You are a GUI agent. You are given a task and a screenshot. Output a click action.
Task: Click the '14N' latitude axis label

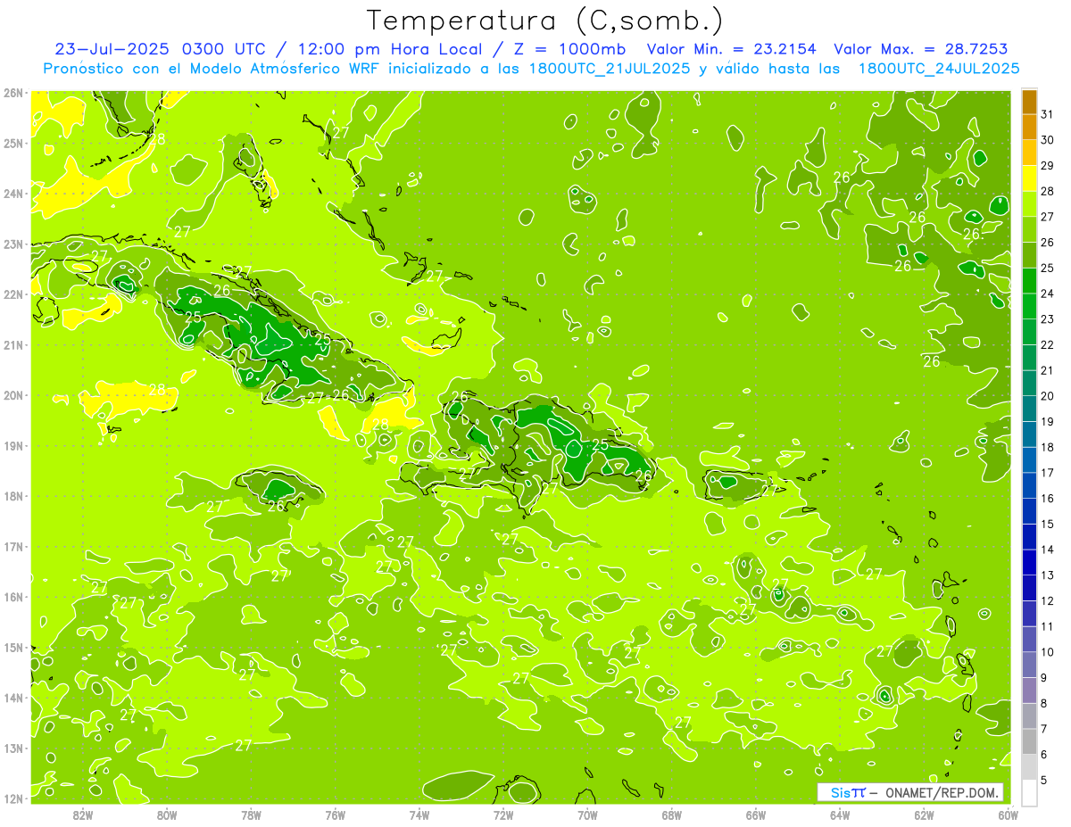pyautogui.click(x=13, y=699)
